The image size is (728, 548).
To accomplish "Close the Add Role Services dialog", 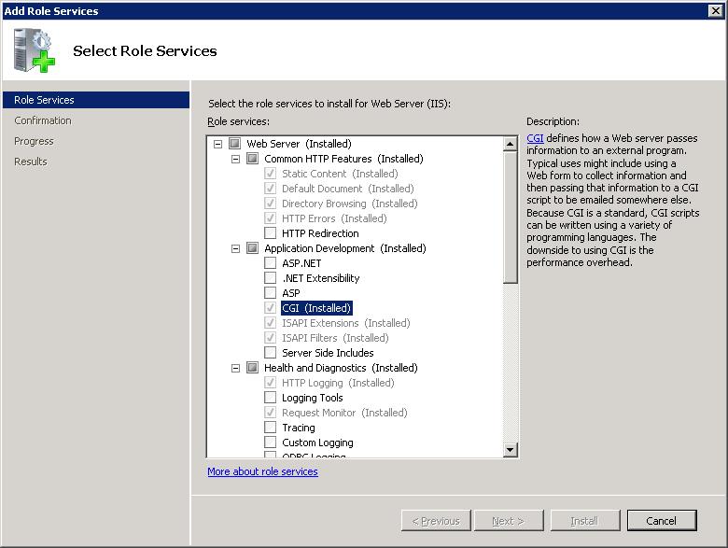I will [x=716, y=10].
